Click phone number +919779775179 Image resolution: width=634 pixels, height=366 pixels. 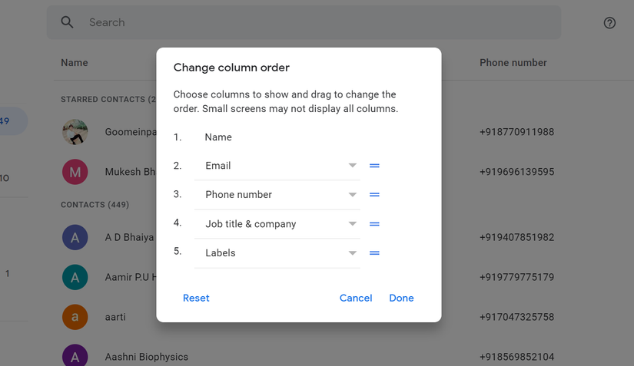point(516,277)
